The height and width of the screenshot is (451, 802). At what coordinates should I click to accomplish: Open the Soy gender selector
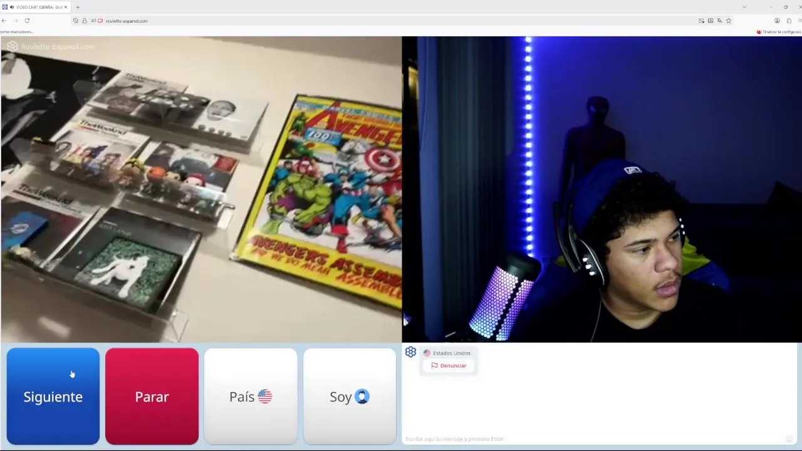350,397
